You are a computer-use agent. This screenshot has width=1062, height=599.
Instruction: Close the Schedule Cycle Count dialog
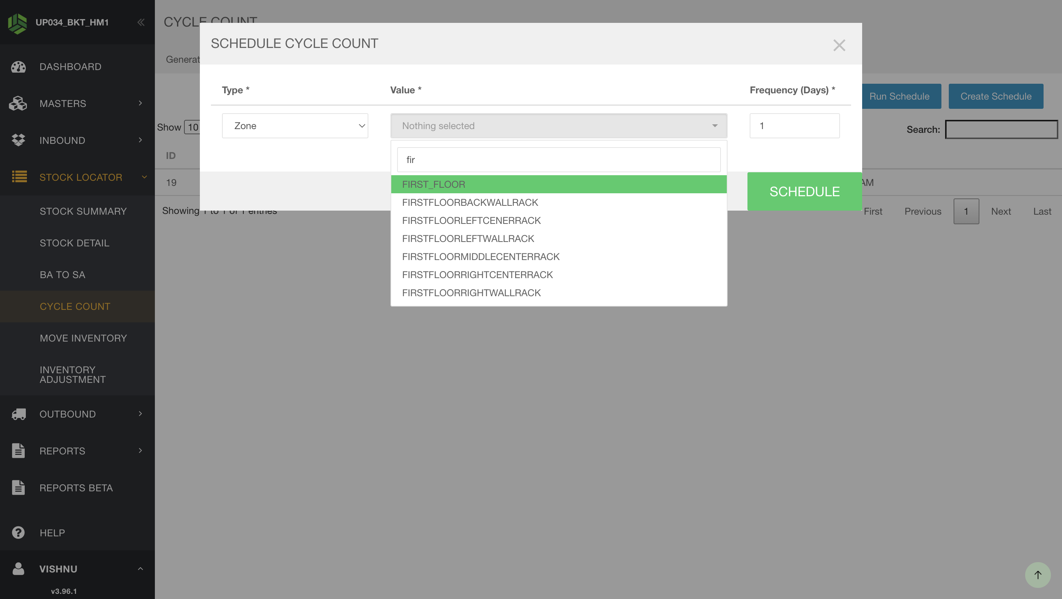[x=839, y=45]
